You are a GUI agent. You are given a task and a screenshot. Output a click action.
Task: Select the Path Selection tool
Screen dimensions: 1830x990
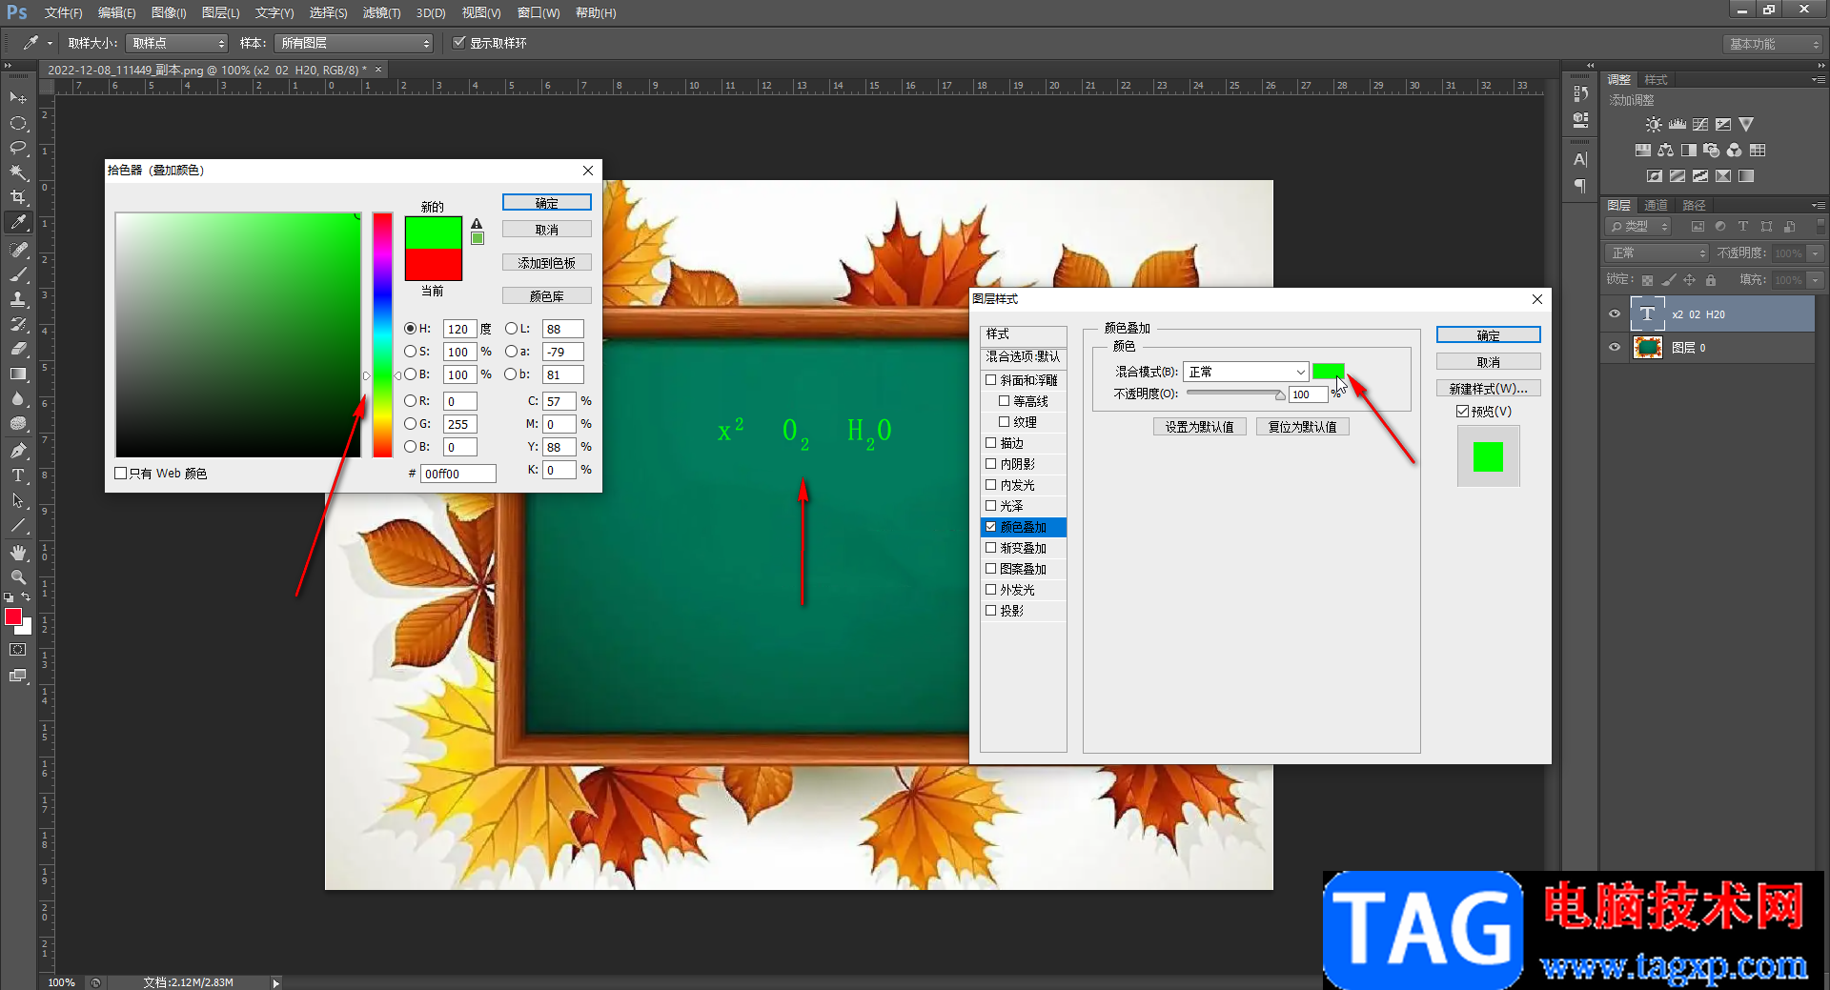[18, 499]
